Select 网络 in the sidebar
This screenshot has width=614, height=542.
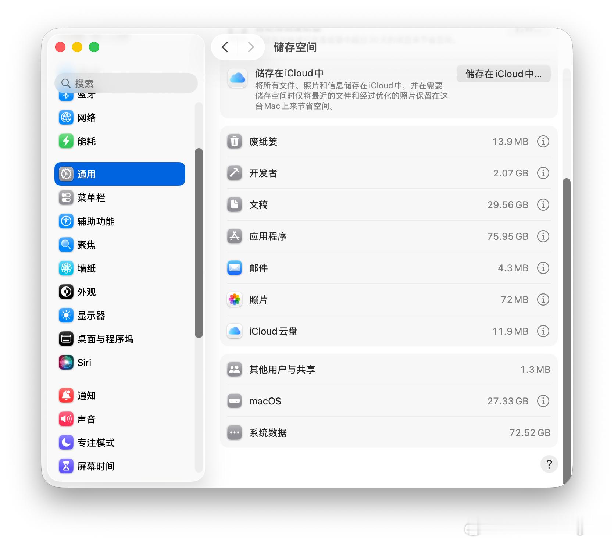(x=120, y=118)
